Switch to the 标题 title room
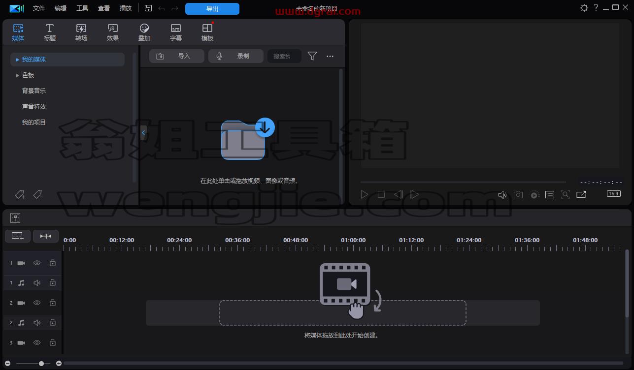 pyautogui.click(x=50, y=32)
